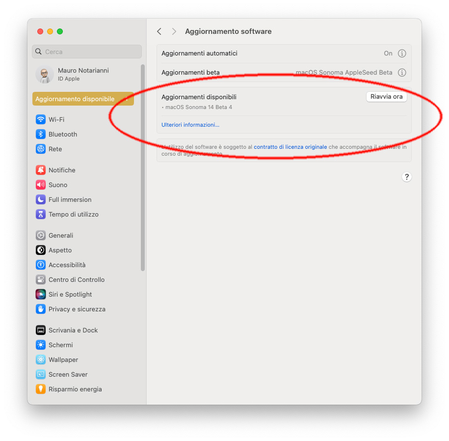Click the magnifying glass search icon

pyautogui.click(x=38, y=52)
